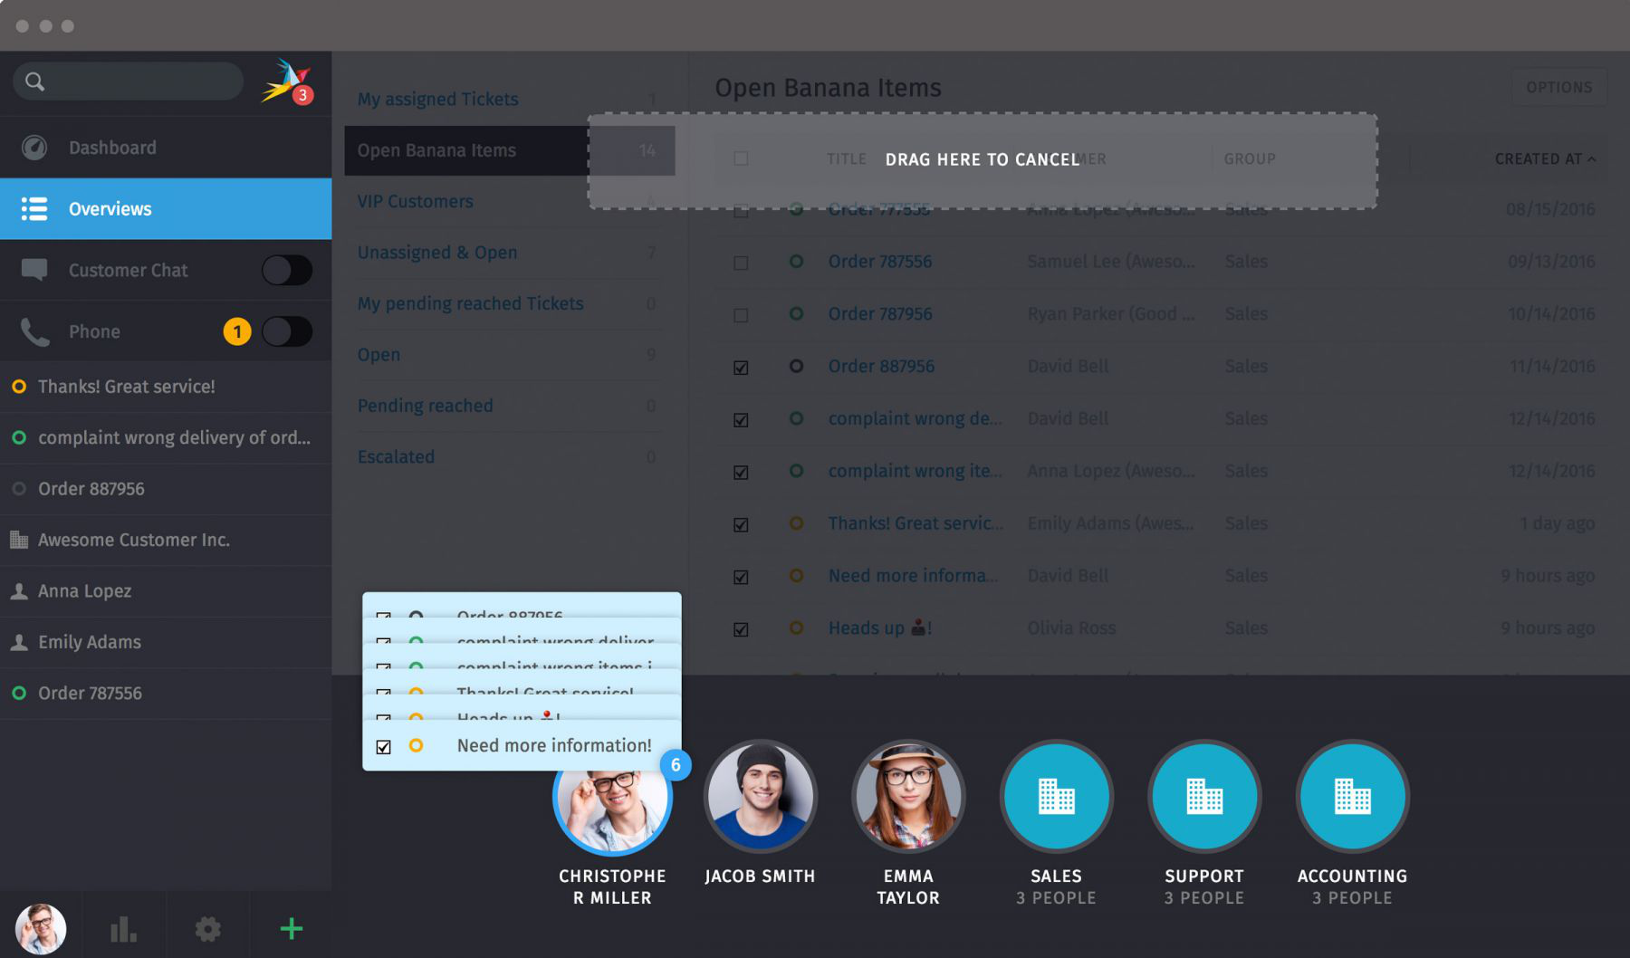Select the Support group icon
Screen dimensions: 1630x958
[1204, 797]
